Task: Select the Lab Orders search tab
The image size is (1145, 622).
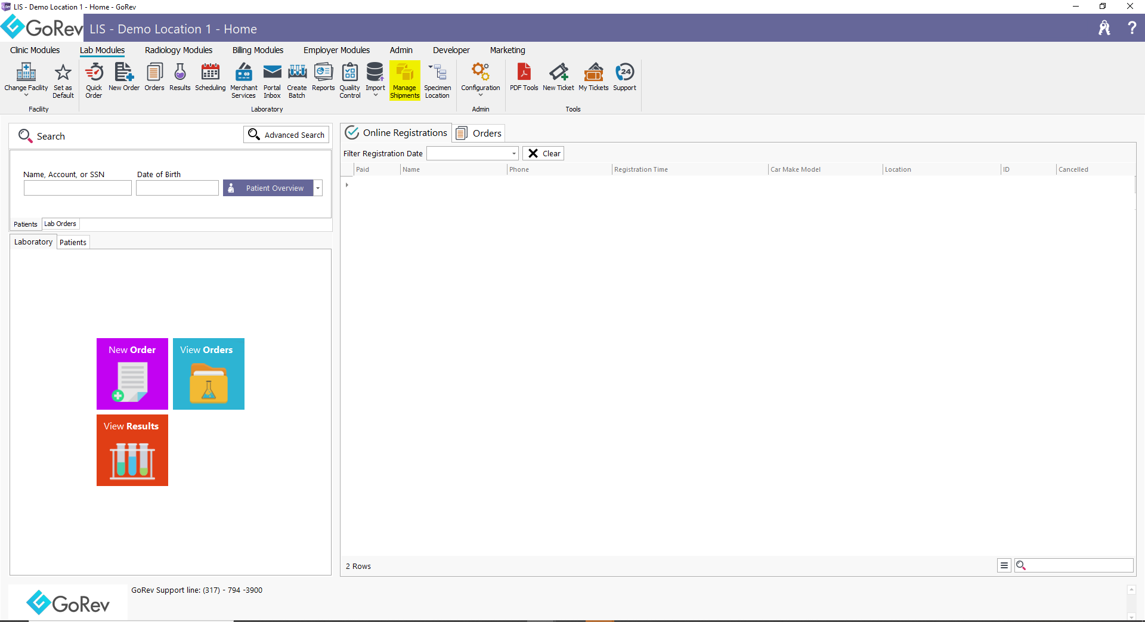Action: pyautogui.click(x=60, y=224)
